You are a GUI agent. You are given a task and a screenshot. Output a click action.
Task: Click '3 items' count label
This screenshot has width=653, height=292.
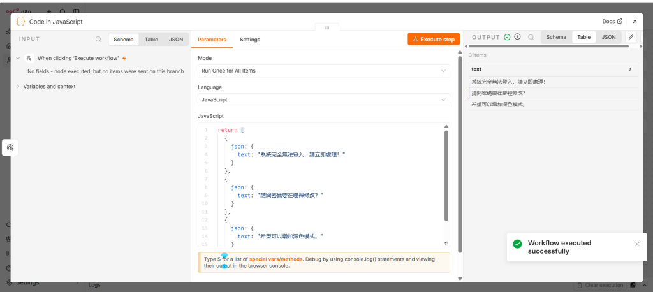pos(477,55)
